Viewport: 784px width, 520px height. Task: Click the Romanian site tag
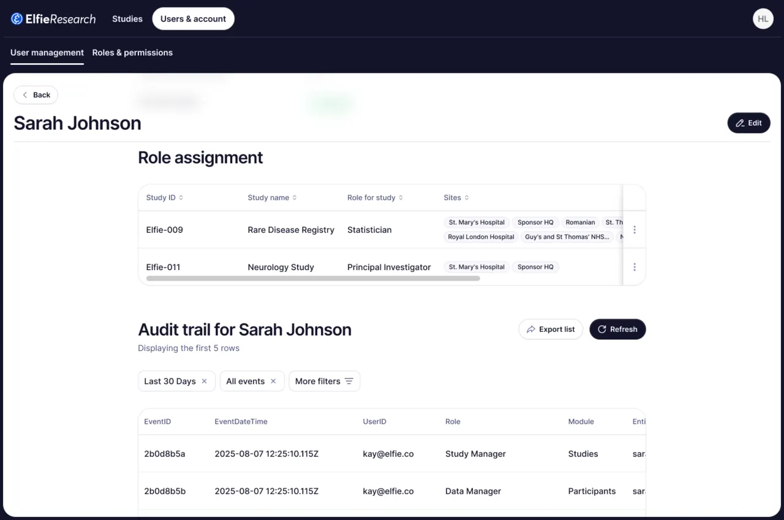580,222
